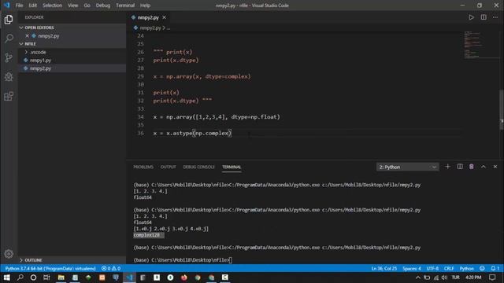Screen dimensions: 504x283
Task: Change file encoding UTF-8
Action: pos(432,268)
